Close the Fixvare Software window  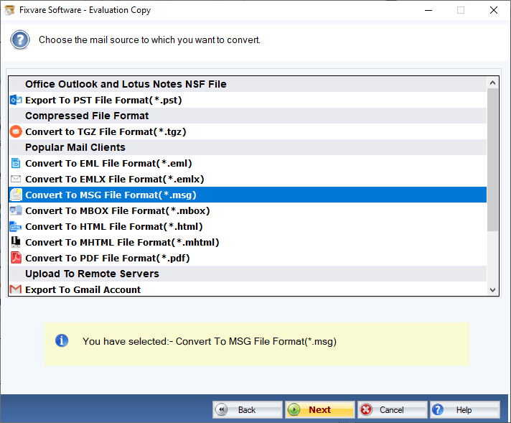pos(494,10)
